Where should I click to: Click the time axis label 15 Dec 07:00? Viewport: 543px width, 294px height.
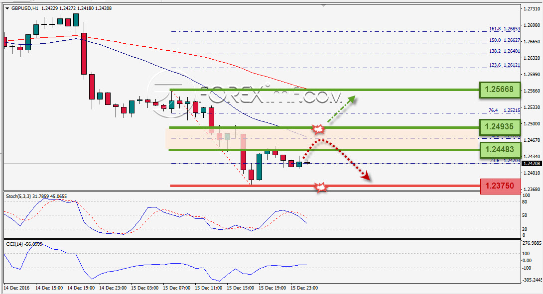(177, 288)
